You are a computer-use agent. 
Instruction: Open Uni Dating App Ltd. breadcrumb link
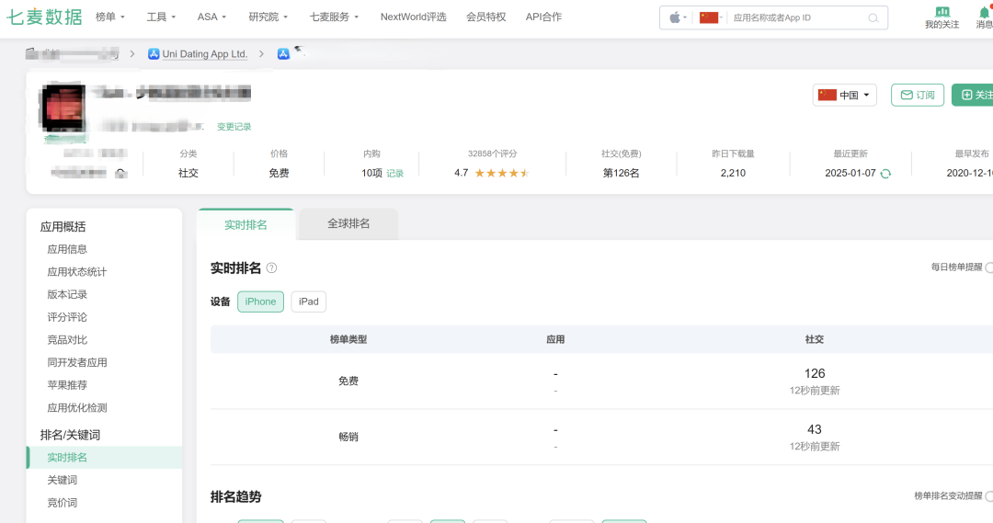[x=204, y=54]
